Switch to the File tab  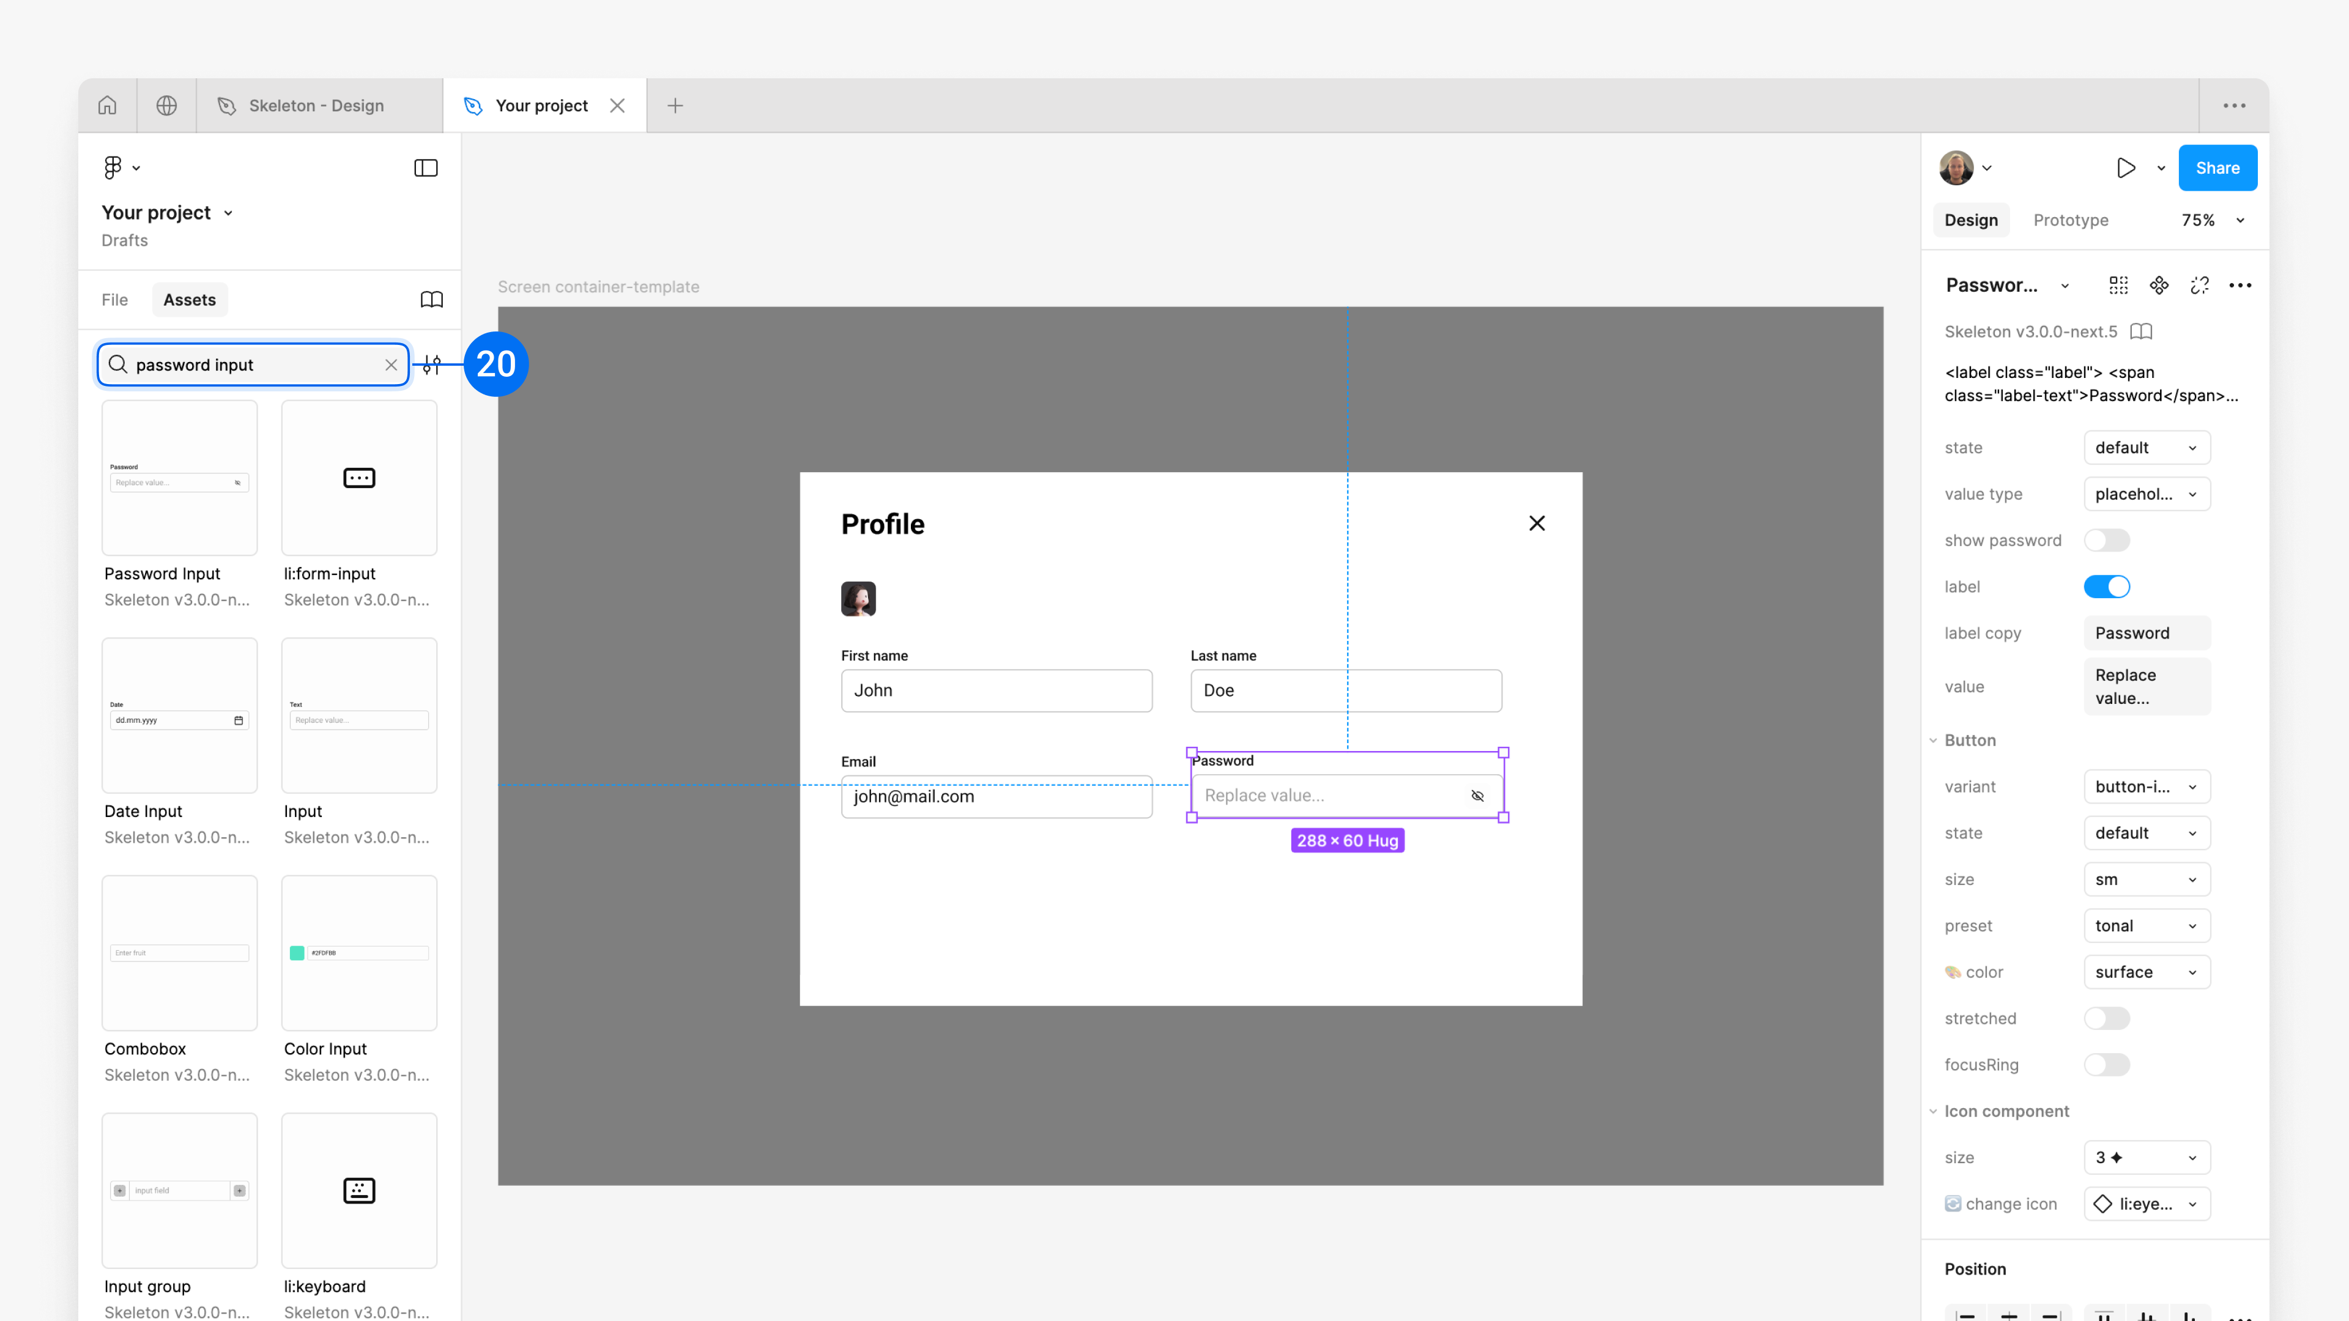tap(115, 300)
